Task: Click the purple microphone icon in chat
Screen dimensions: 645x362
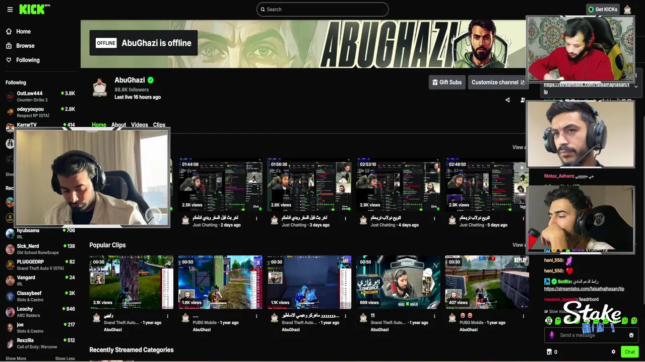Action: point(552,335)
